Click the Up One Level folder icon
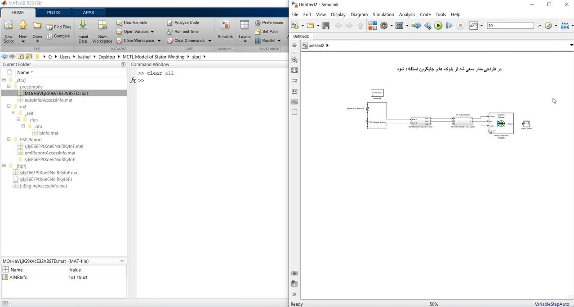Image resolution: width=574 pixels, height=307 pixels. tap(21, 57)
